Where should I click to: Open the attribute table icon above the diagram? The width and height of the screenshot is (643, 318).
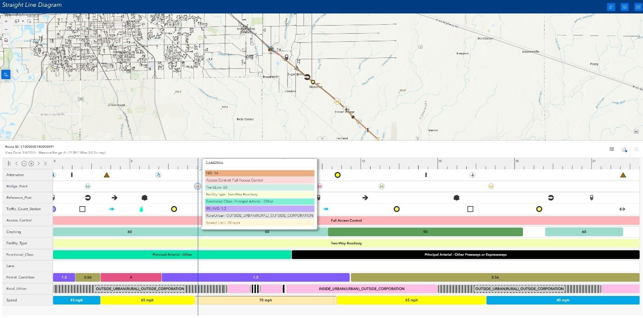611,149
